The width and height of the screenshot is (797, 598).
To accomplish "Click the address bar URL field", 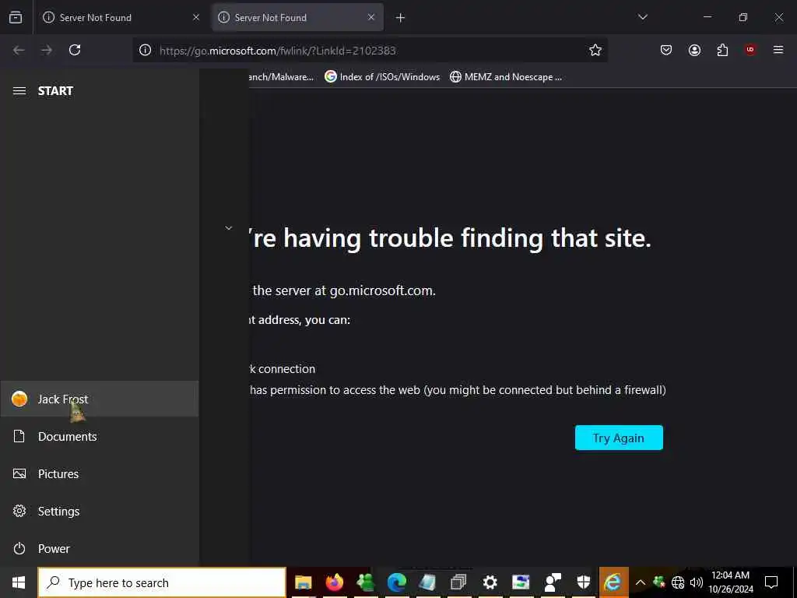I will pos(370,50).
